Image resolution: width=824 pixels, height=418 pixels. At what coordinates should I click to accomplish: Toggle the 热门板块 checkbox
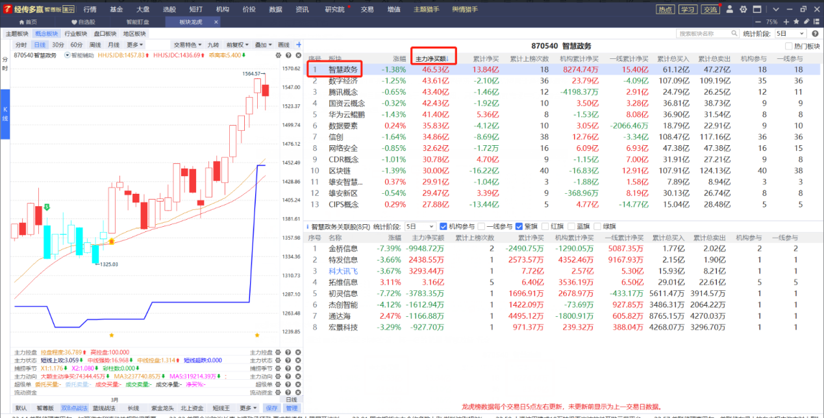point(789,46)
